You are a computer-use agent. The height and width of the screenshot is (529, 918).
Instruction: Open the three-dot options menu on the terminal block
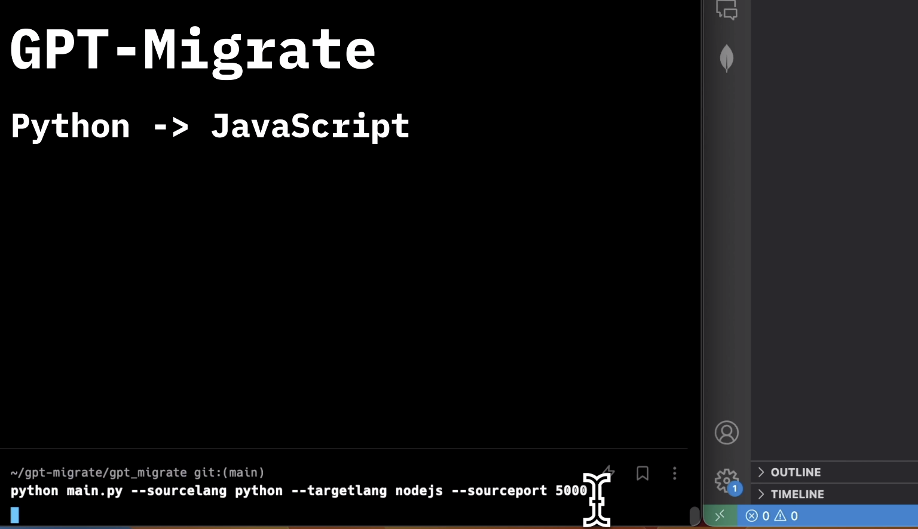[x=674, y=473]
